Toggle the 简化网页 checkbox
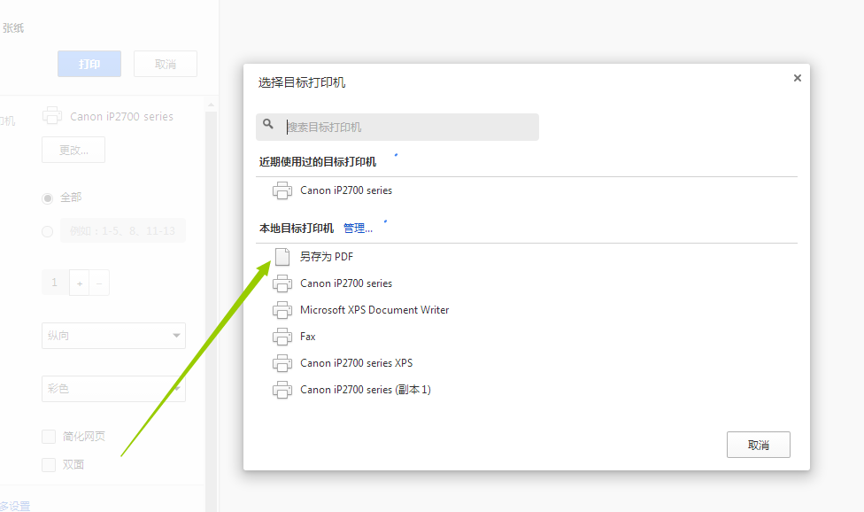864x512 pixels. pyautogui.click(x=49, y=437)
